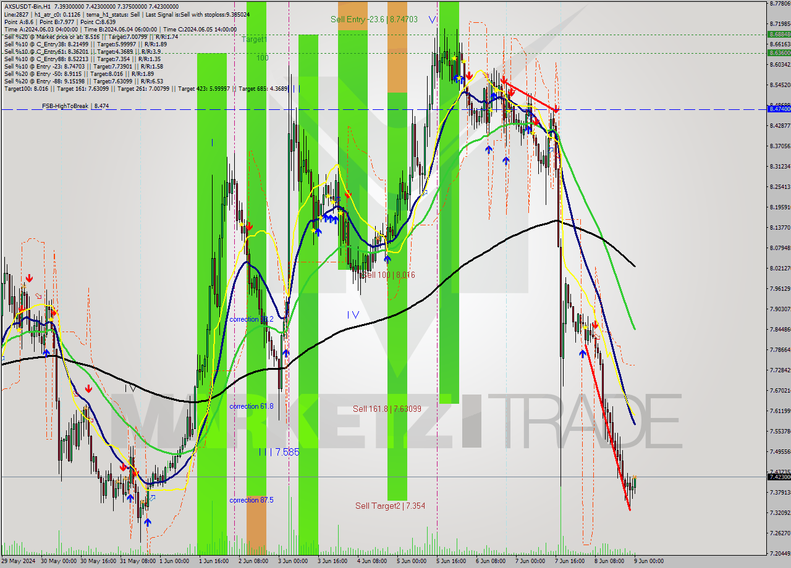Screen dimensions: 791x568
Task: Select the green 8.63600 price tag
Action: 779,52
